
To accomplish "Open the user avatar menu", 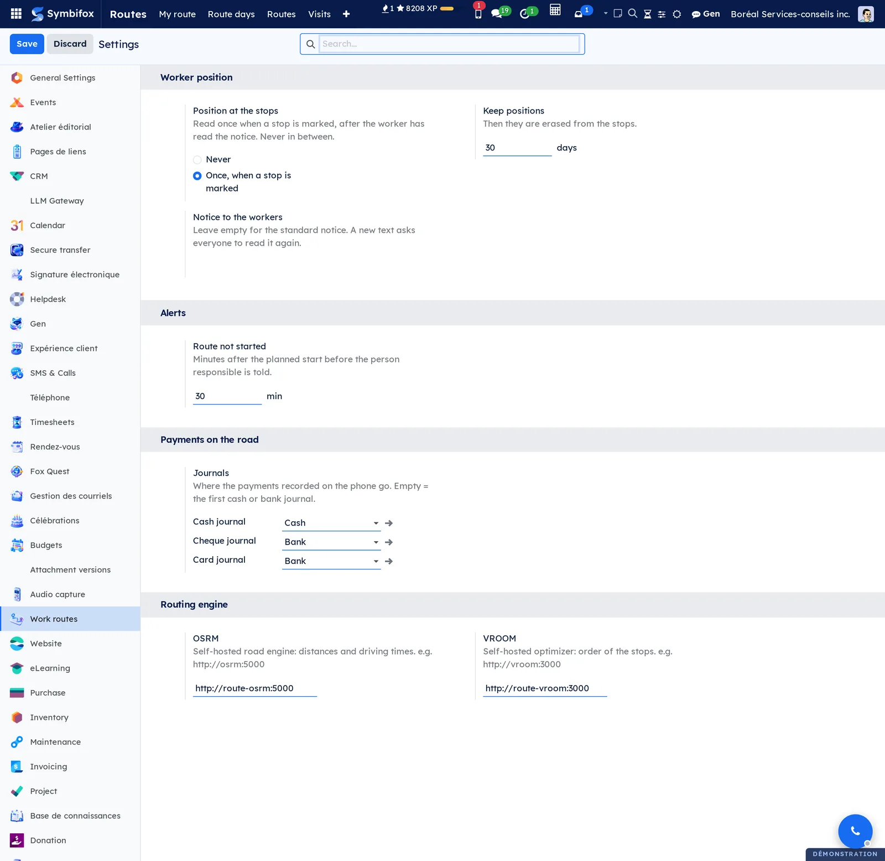I will coord(866,14).
